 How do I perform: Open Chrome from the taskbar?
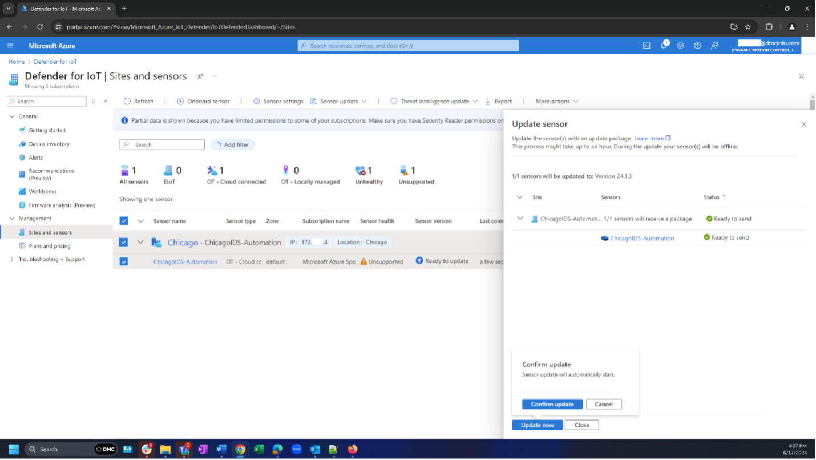[240, 449]
